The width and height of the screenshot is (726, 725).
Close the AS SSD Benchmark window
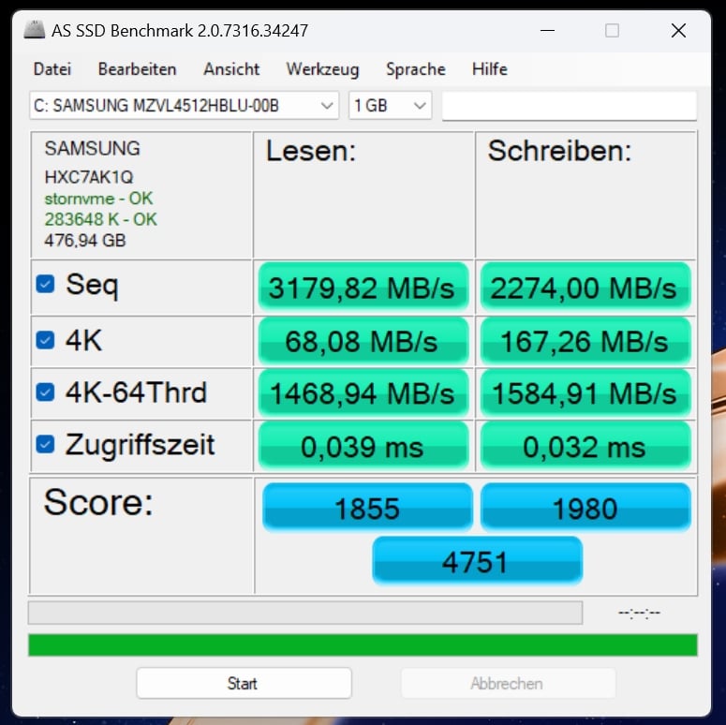(678, 30)
